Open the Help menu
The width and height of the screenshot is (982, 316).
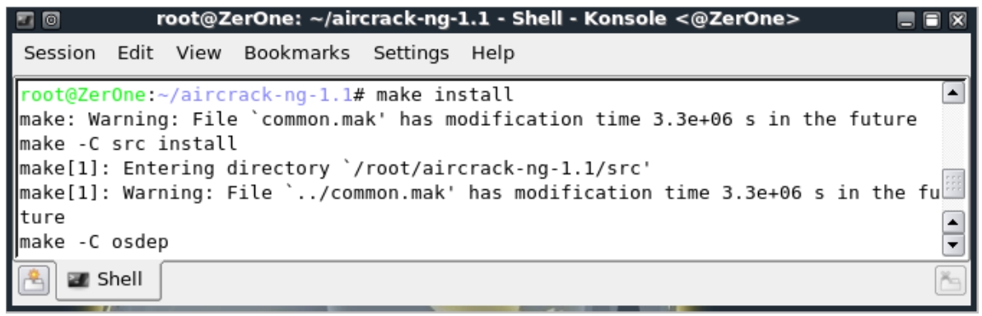[493, 53]
